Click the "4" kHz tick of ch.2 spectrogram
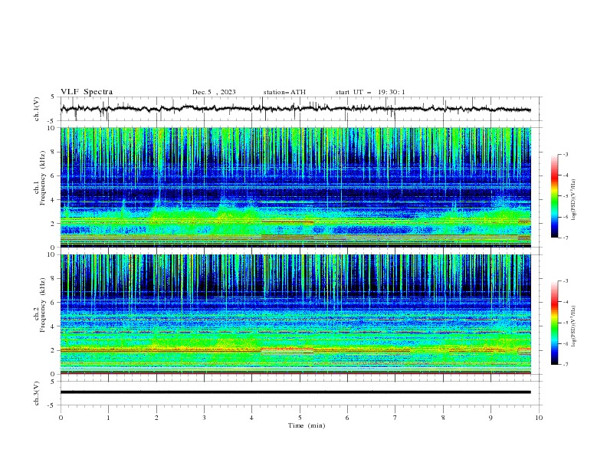Viewport: 607px width, 469px height. point(53,326)
